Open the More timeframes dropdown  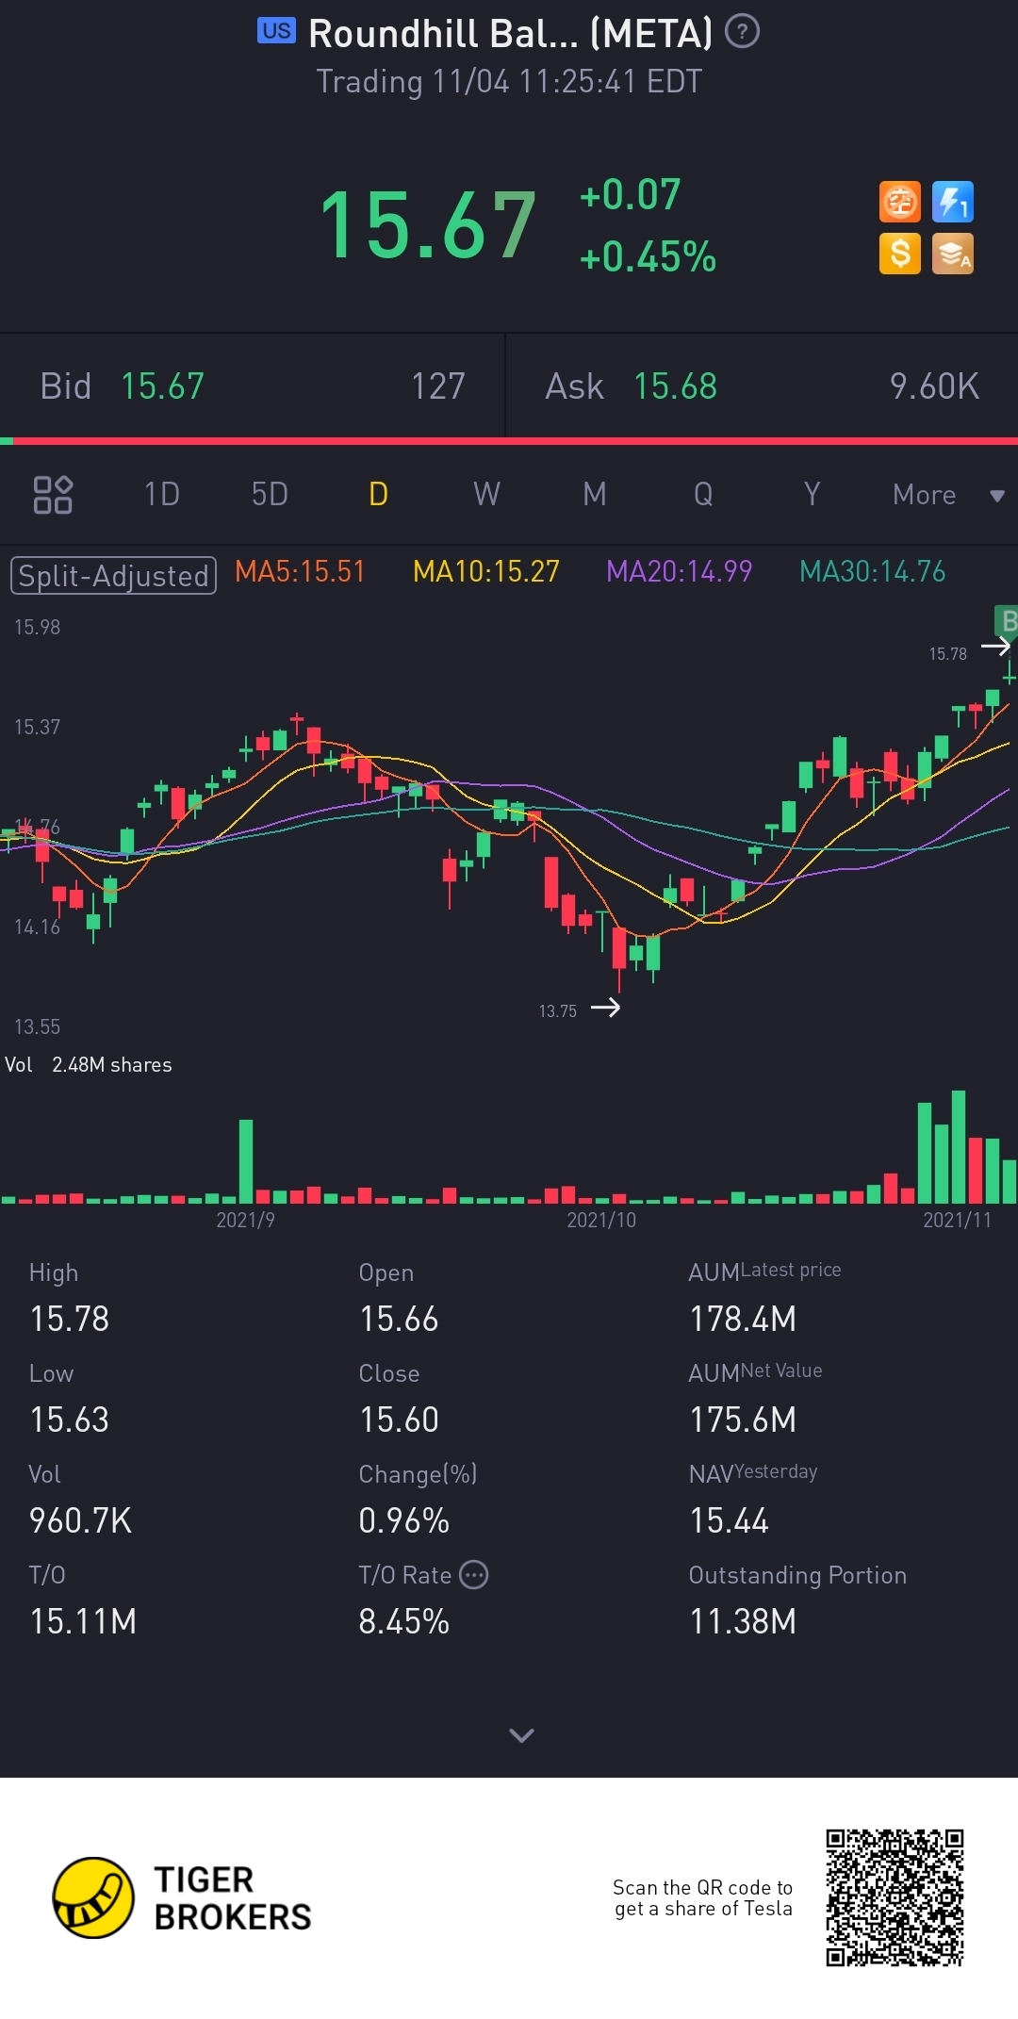pyautogui.click(x=948, y=495)
